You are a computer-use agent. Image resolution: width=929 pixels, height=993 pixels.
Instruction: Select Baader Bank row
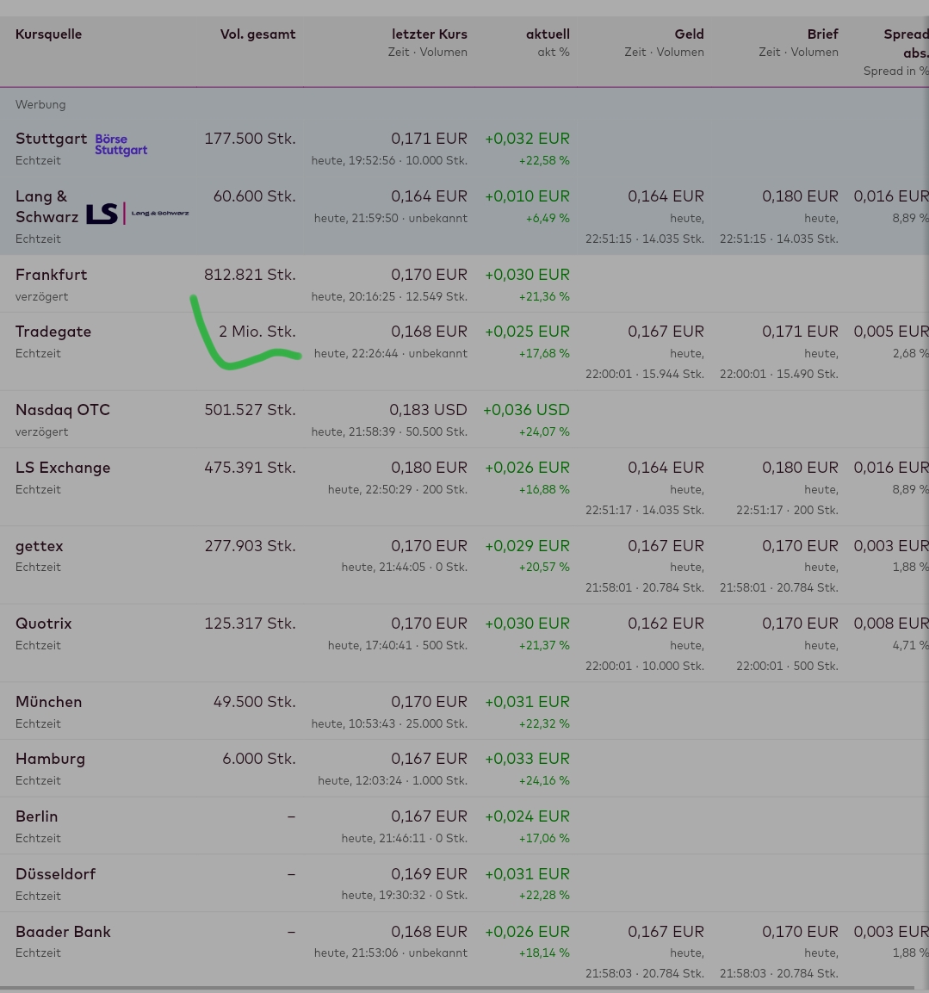pyautogui.click(x=63, y=932)
